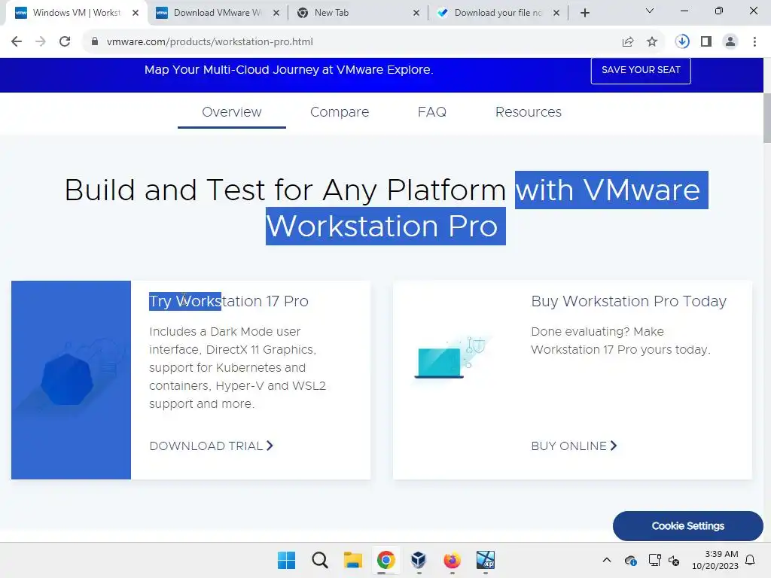771x578 pixels.
Task: Expand the tab search dropdown
Action: (650, 11)
